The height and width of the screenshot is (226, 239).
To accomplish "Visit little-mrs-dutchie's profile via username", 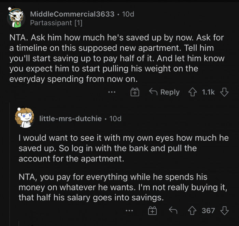I will (x=70, y=118).
